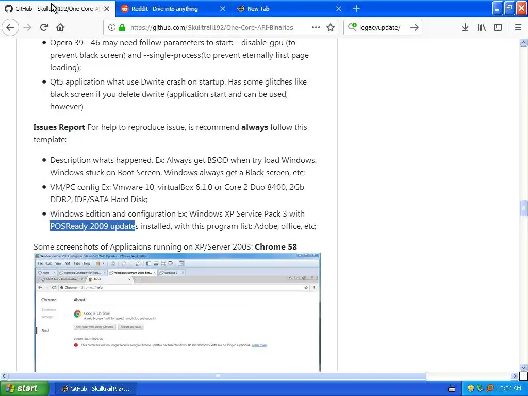Close the GitHub tab

(107, 9)
